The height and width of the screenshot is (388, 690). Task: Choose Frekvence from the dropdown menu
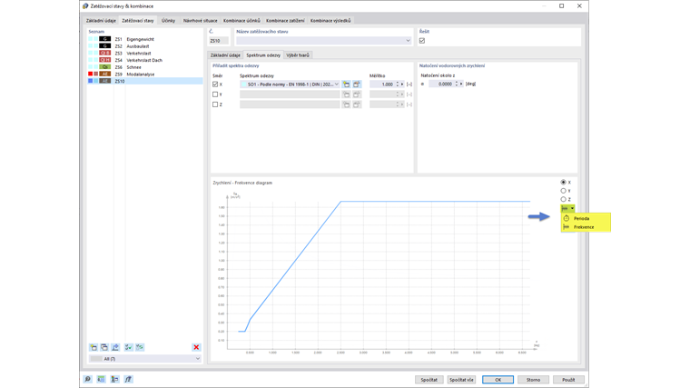[x=584, y=227]
